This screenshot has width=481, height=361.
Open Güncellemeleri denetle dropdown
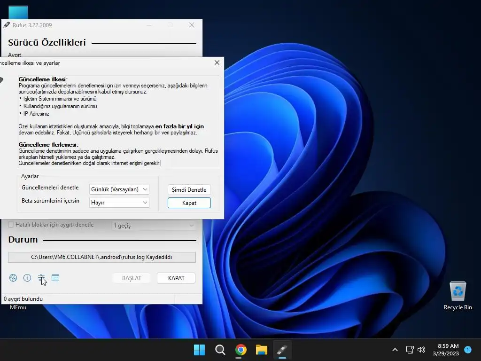[x=119, y=189]
